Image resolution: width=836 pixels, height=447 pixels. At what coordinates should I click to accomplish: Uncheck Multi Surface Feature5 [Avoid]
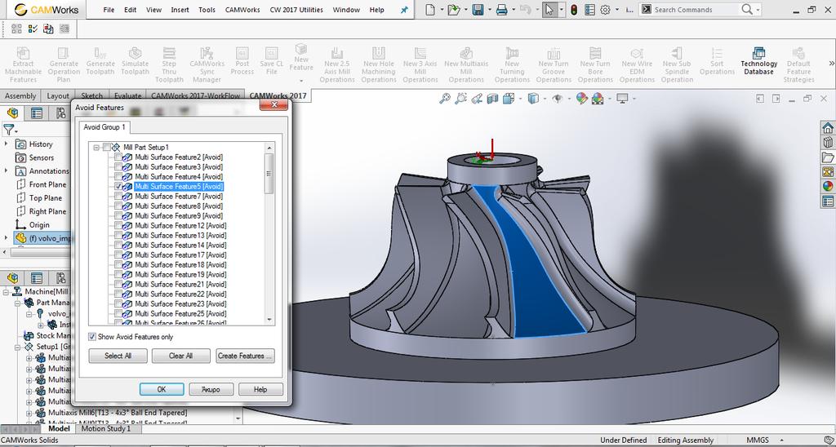point(118,187)
